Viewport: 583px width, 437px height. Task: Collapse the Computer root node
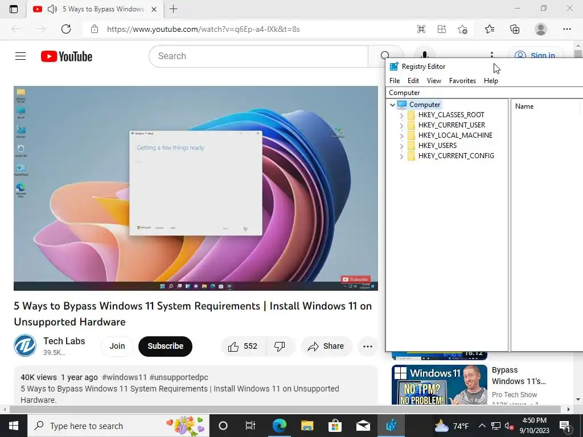click(x=392, y=105)
